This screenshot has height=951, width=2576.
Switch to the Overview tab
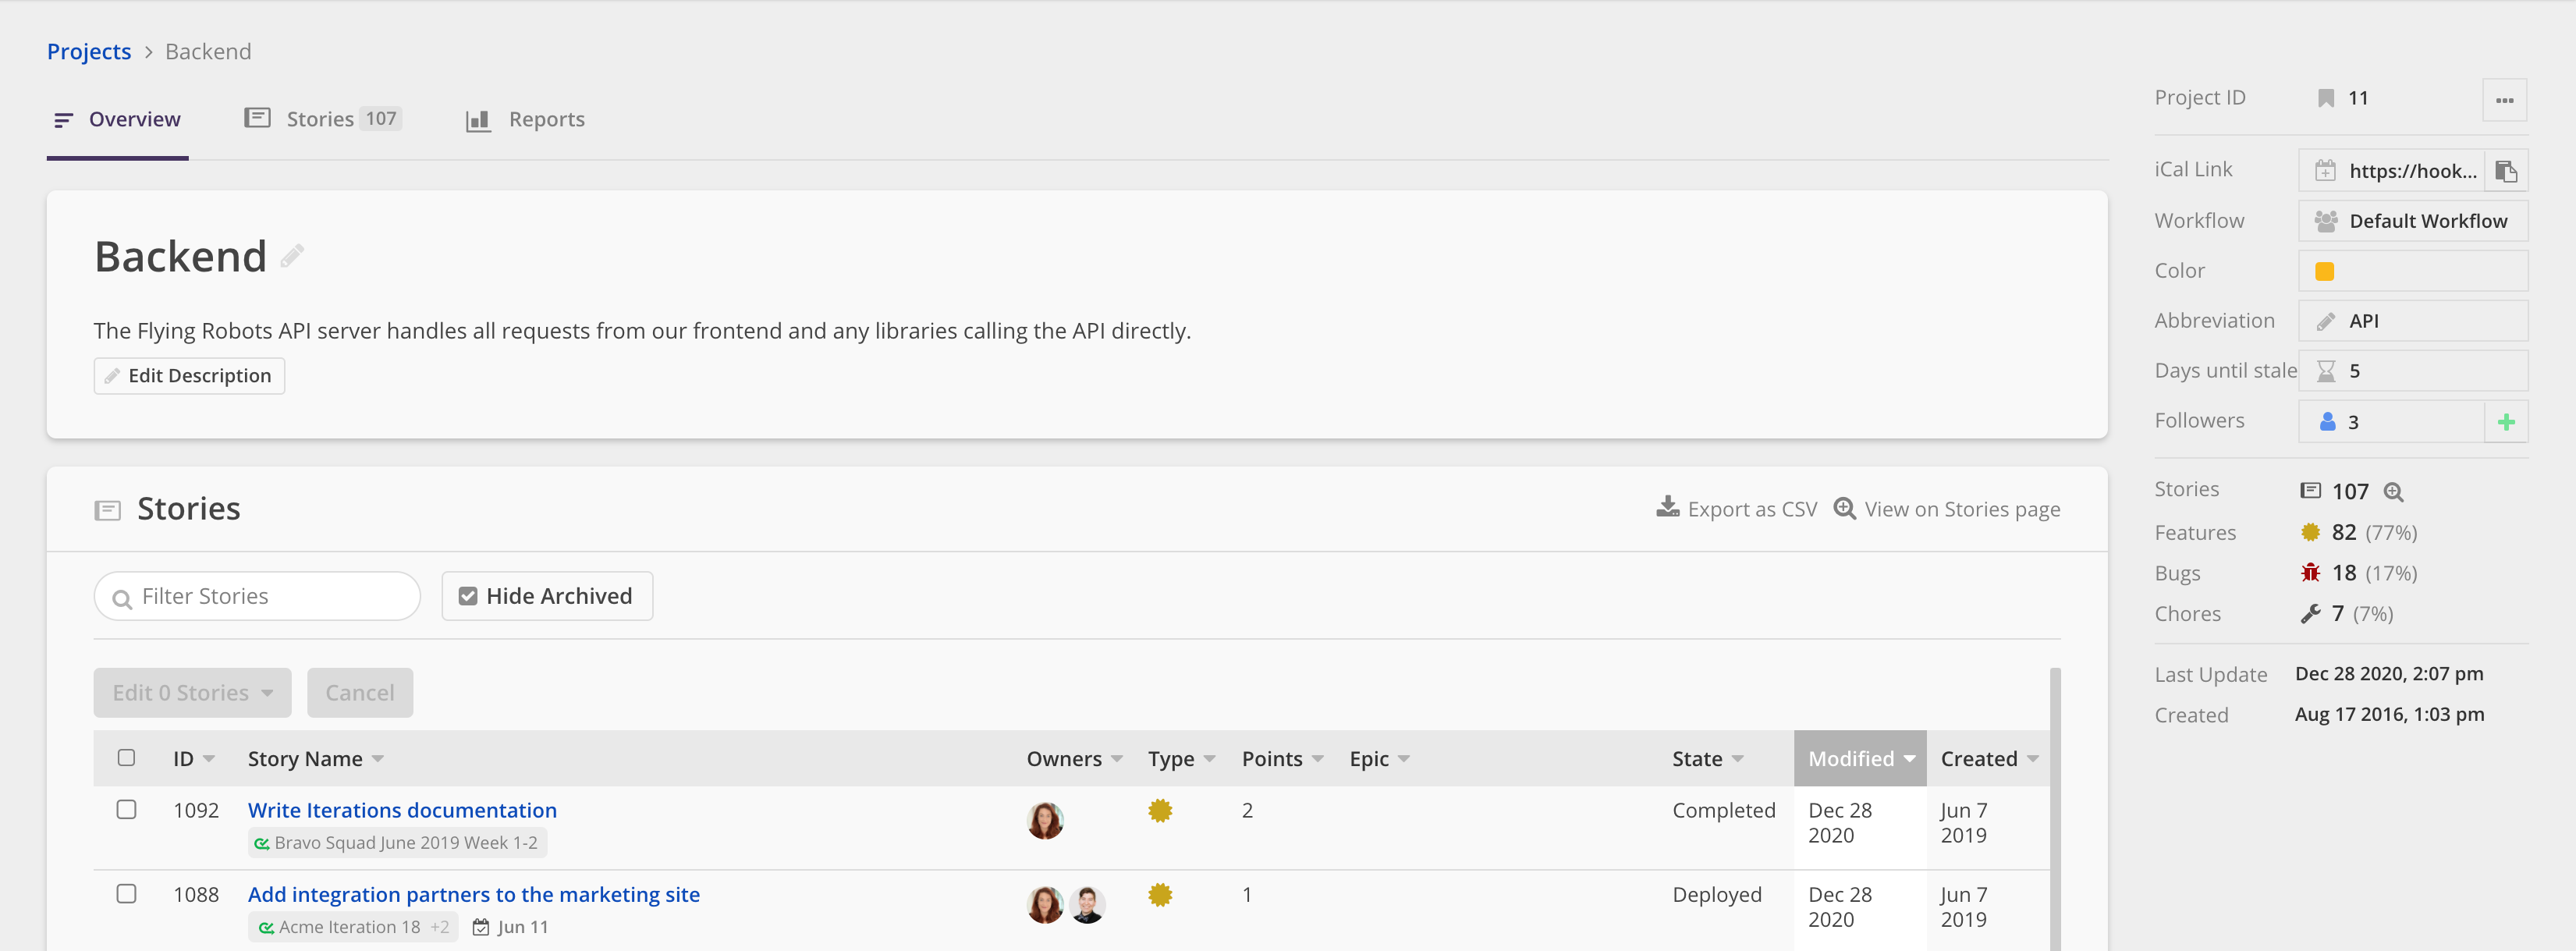(x=118, y=120)
